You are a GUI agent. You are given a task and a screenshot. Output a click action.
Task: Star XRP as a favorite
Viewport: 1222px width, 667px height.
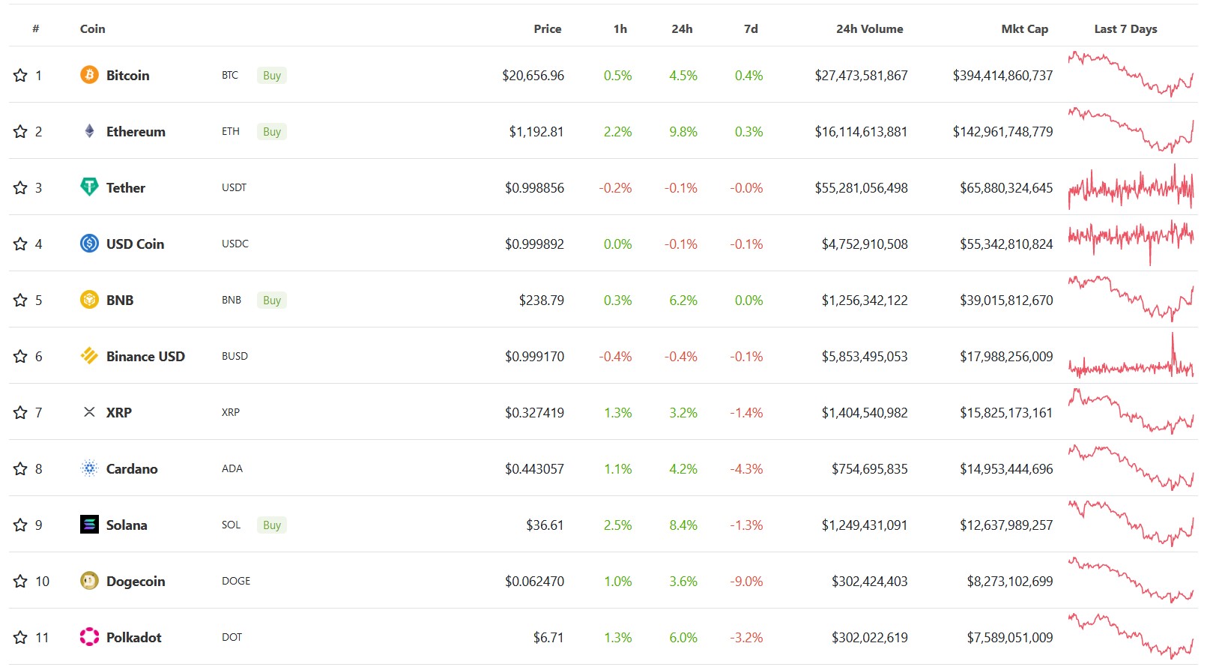pos(20,412)
